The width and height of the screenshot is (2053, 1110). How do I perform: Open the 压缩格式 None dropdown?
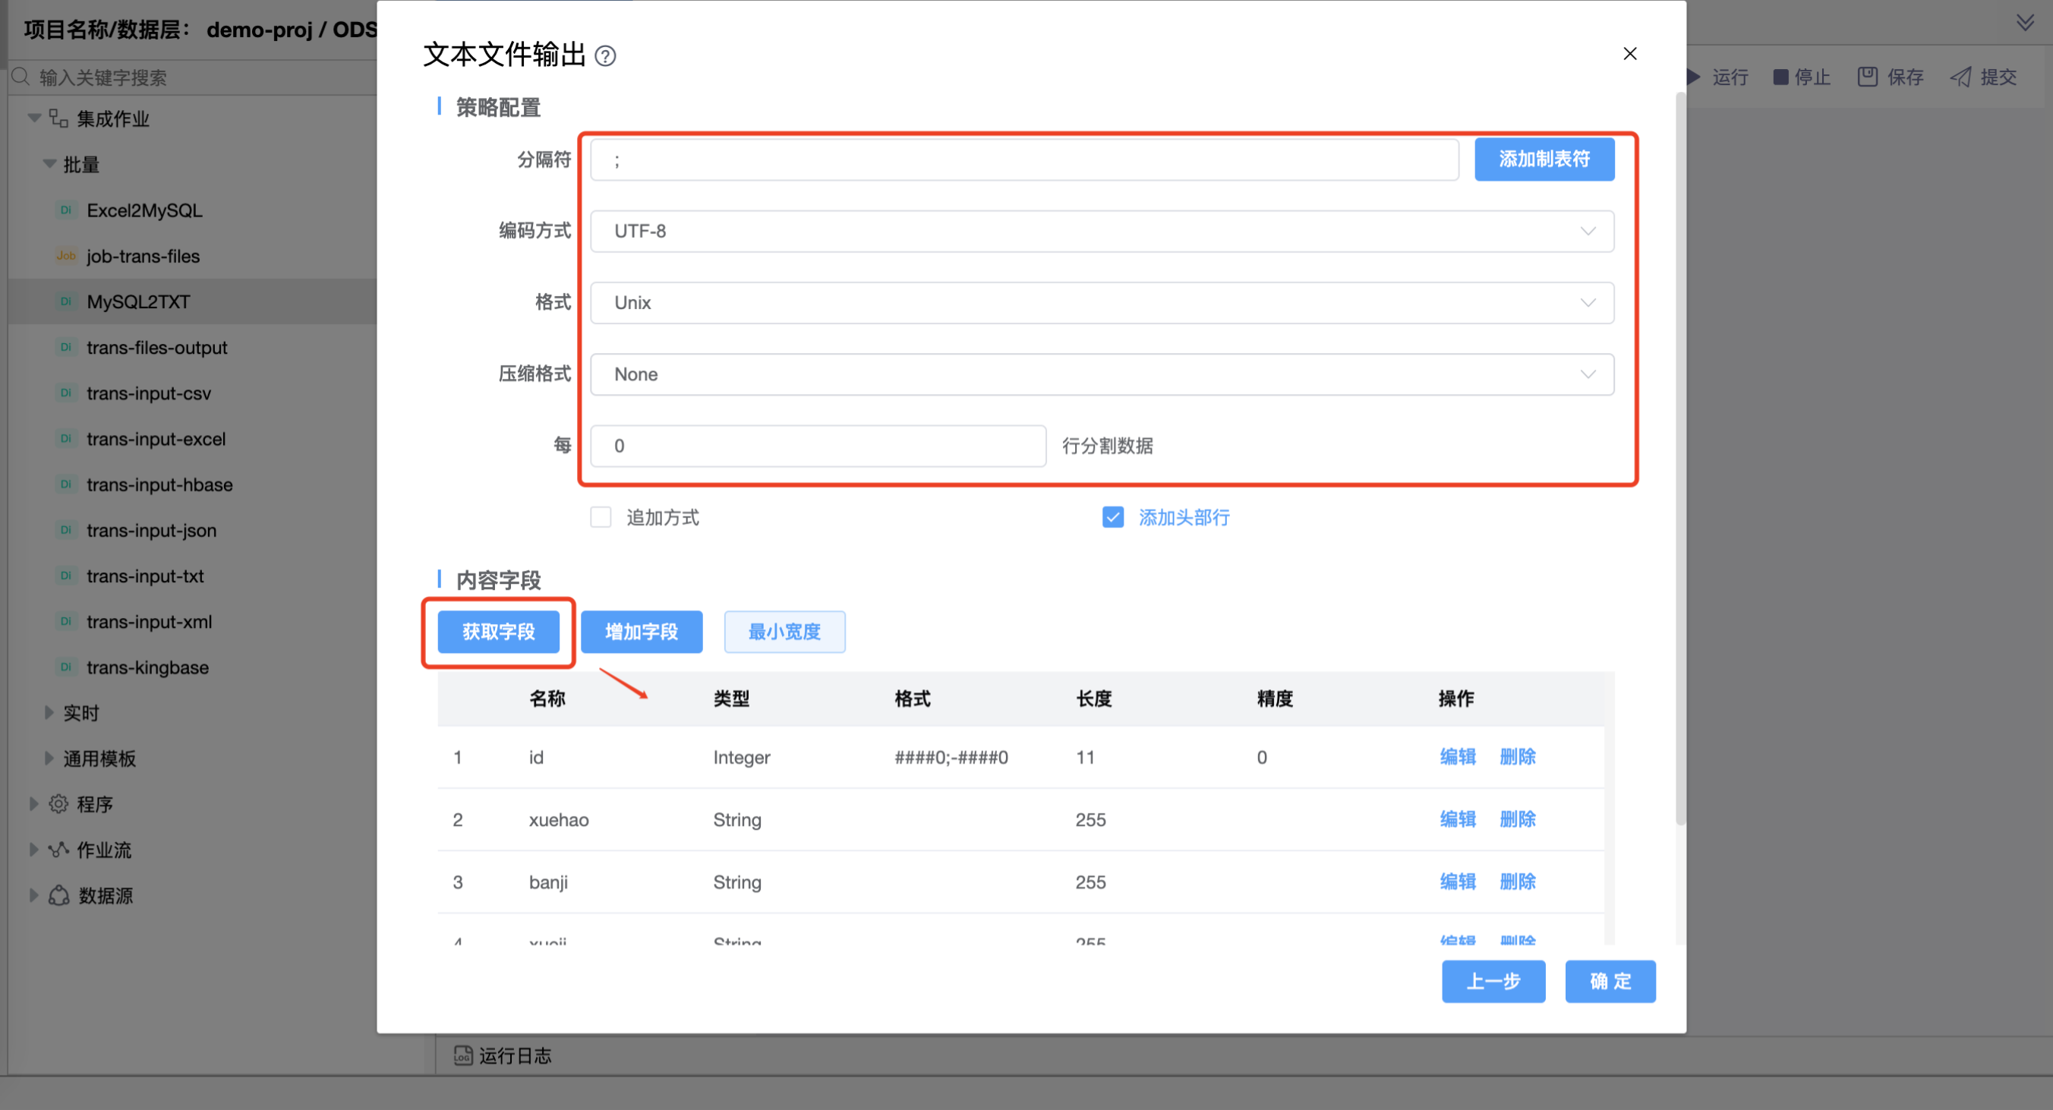pyautogui.click(x=1102, y=374)
